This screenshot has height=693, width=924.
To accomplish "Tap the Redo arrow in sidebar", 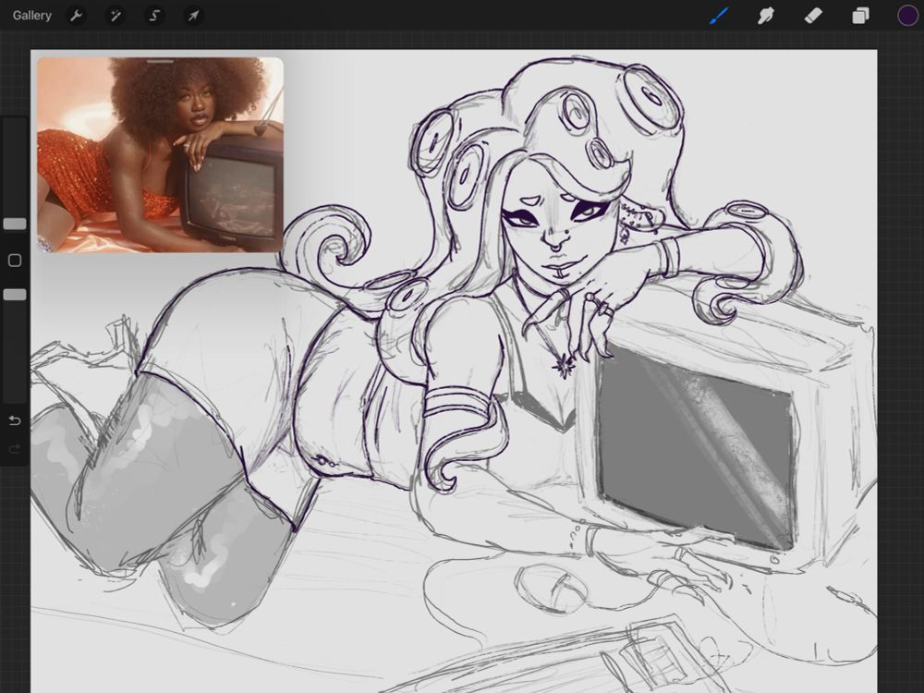I will coord(15,450).
